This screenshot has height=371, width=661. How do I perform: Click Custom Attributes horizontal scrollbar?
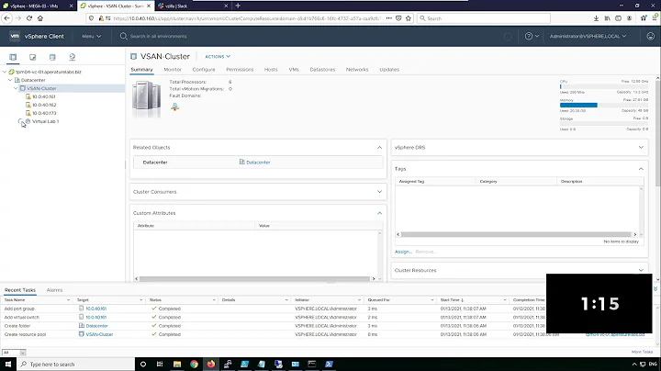(254, 278)
